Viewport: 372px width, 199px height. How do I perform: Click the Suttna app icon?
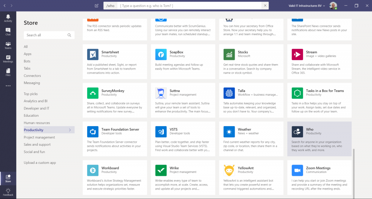[161, 93]
